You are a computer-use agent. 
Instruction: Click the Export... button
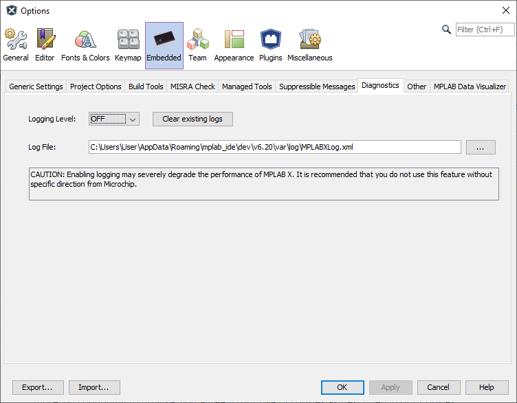pos(38,387)
